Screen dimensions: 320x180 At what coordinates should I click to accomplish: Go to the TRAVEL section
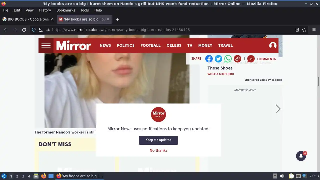(225, 45)
